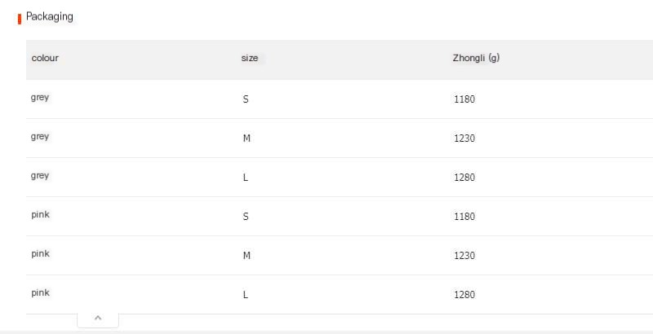Viewport: 653px width, 334px height.
Task: Click weight 1280 in the pink row
Action: point(464,295)
